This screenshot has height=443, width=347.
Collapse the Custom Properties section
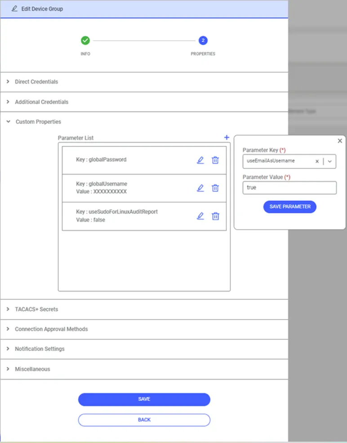[x=144, y=122]
